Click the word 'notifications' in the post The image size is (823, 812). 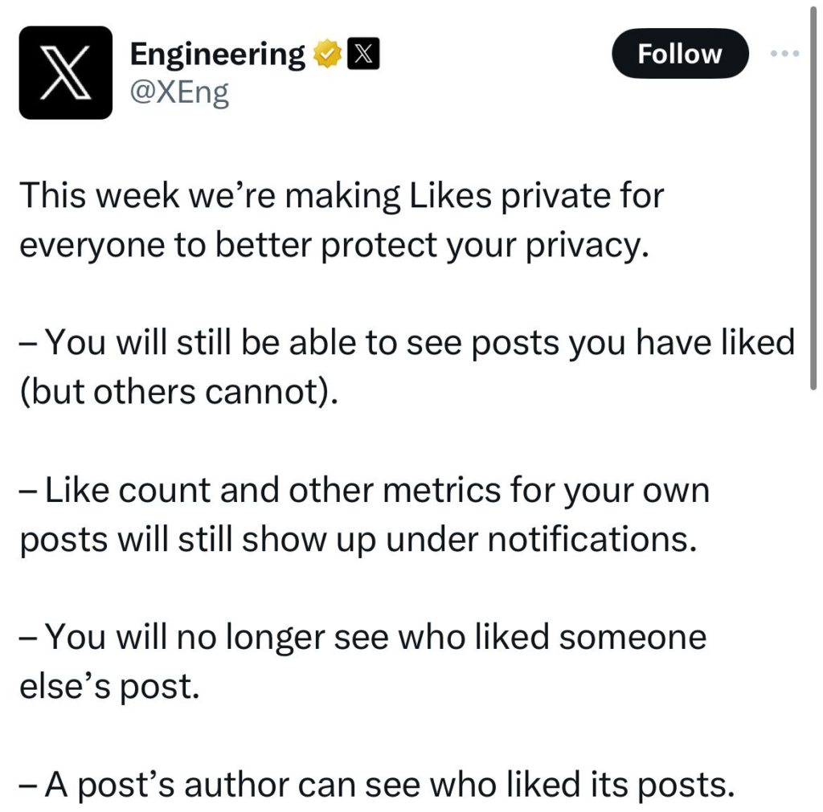592,539
